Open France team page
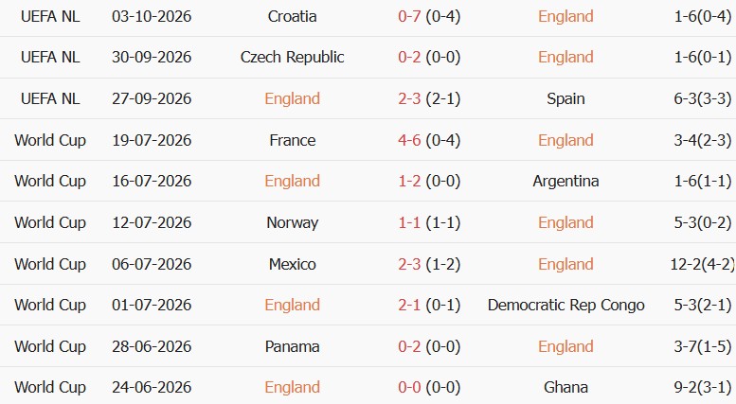 pyautogui.click(x=292, y=140)
